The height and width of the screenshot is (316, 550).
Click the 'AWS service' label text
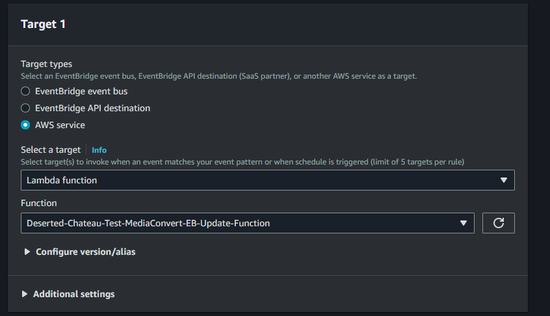pos(60,125)
